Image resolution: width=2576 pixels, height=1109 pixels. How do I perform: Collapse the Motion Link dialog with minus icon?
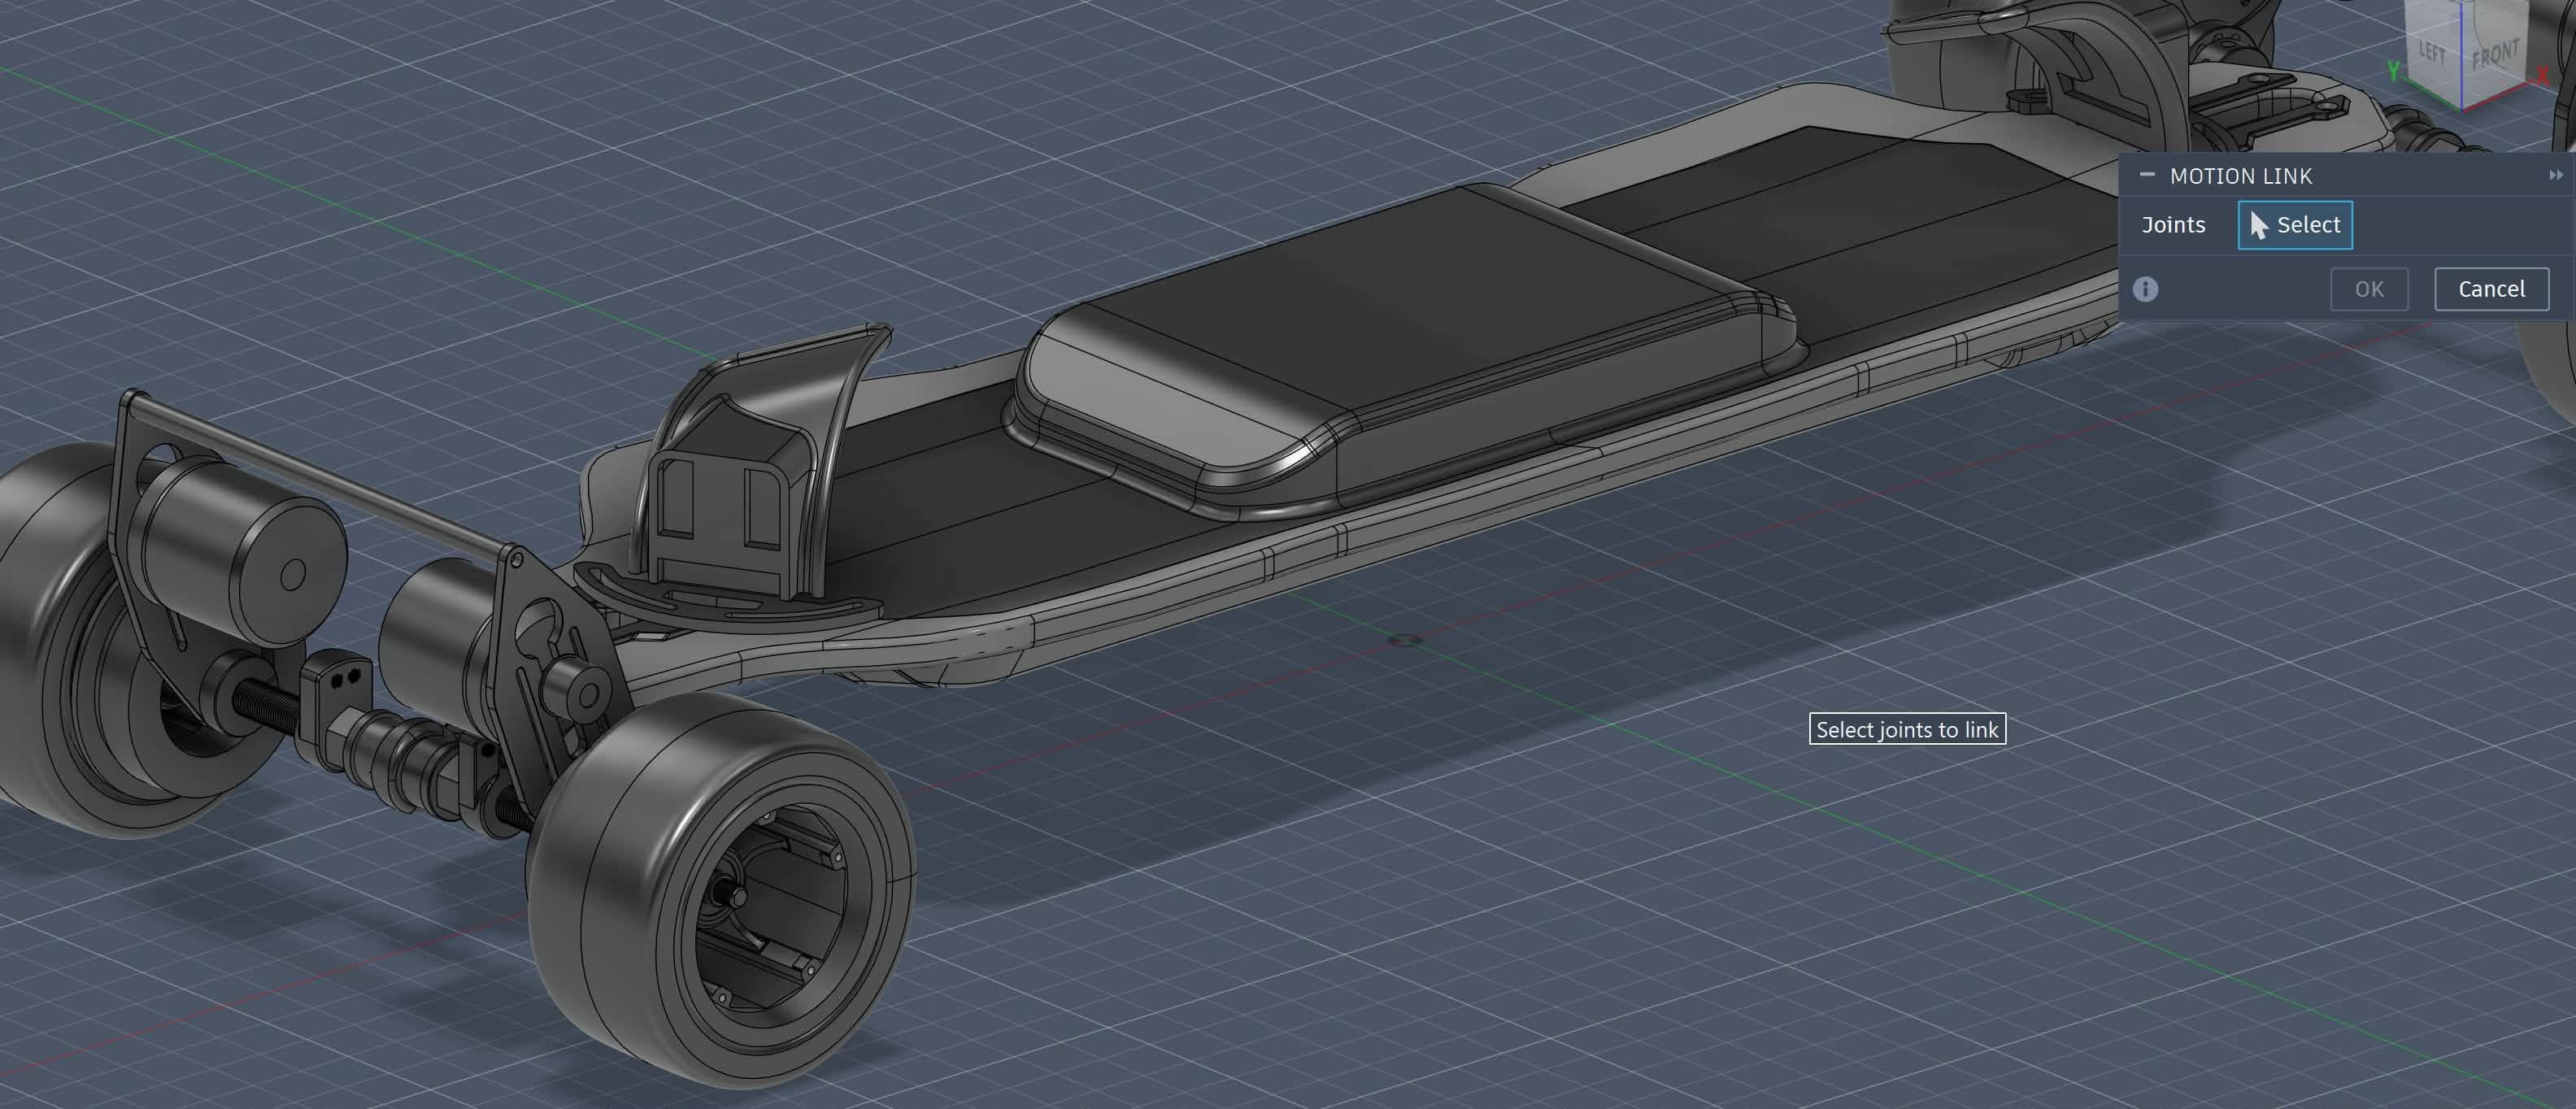pyautogui.click(x=2146, y=175)
